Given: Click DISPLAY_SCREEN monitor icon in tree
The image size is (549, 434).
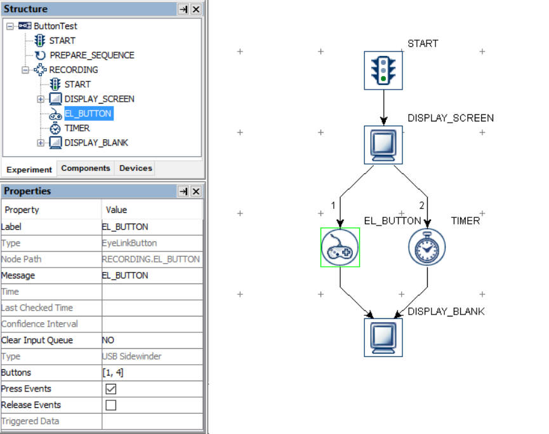Looking at the screenshot, I should [55, 99].
